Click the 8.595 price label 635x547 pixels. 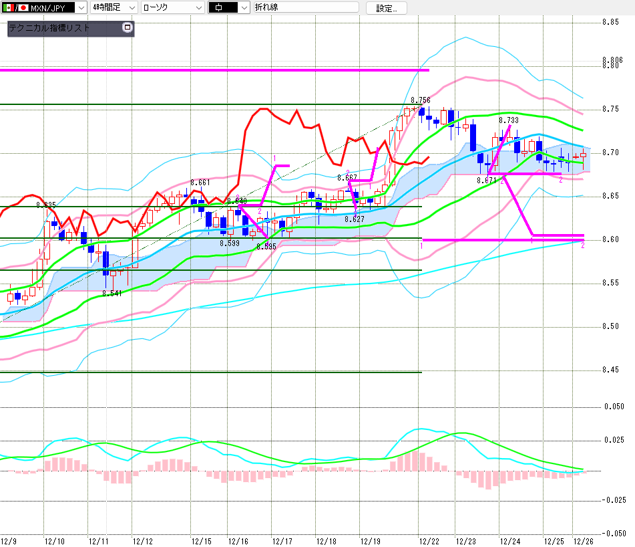pos(266,247)
